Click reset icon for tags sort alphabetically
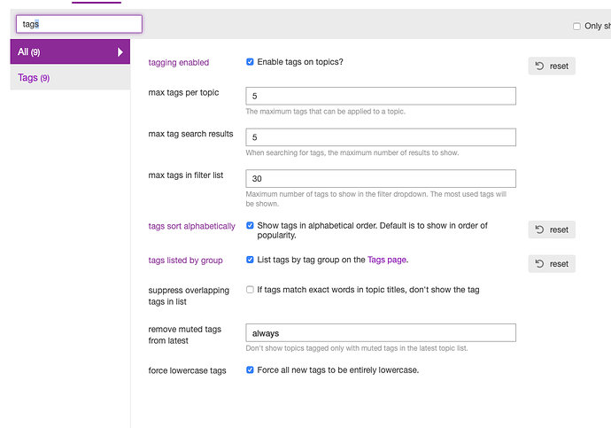 539,230
